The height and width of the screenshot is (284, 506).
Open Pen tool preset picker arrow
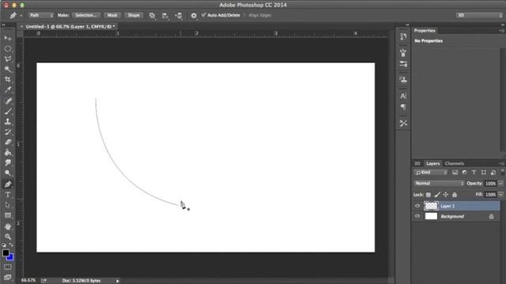(21, 15)
